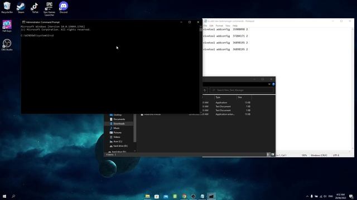
Task: Show hidden system tray icons
Action: coord(307,196)
